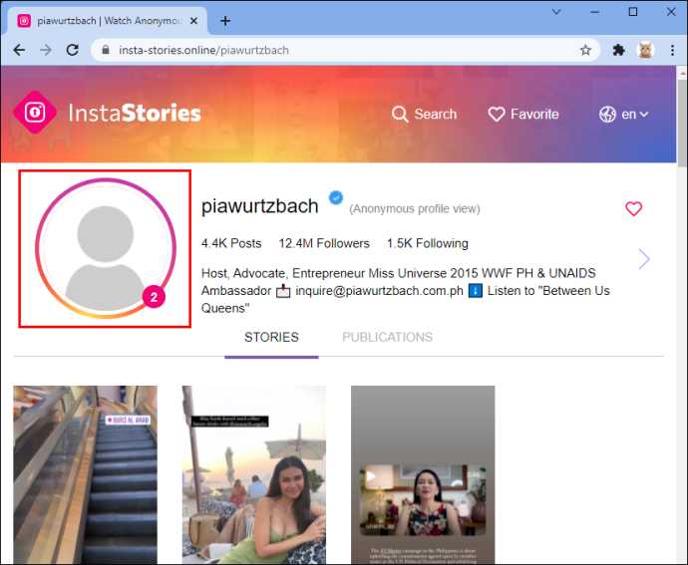Bookmark this page with star icon
Image resolution: width=688 pixels, height=565 pixels.
(585, 50)
